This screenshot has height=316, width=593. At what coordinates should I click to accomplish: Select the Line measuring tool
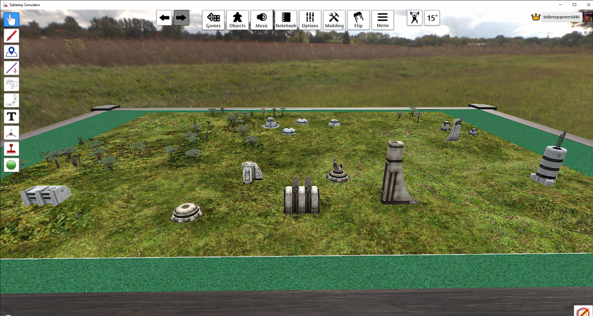11,68
